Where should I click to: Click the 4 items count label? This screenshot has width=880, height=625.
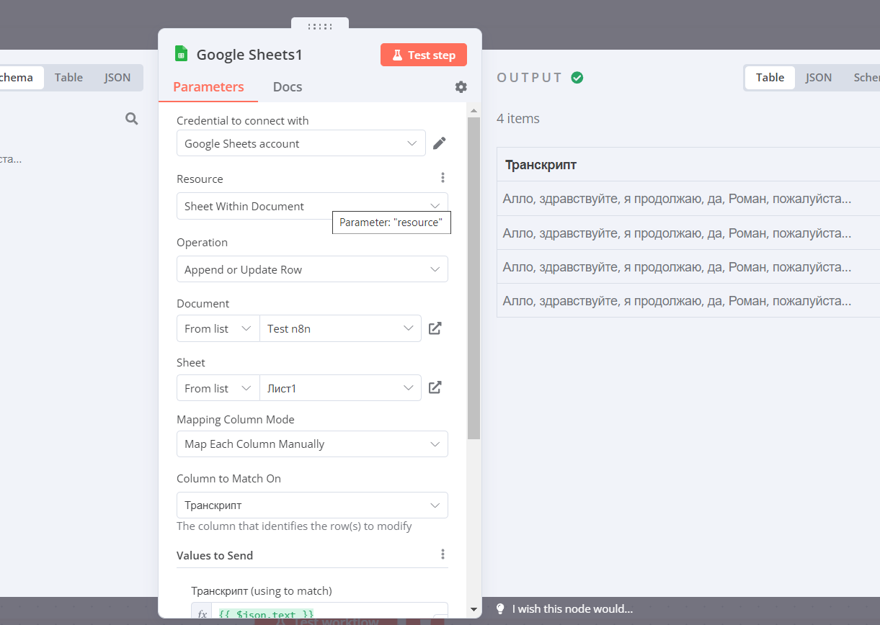518,119
